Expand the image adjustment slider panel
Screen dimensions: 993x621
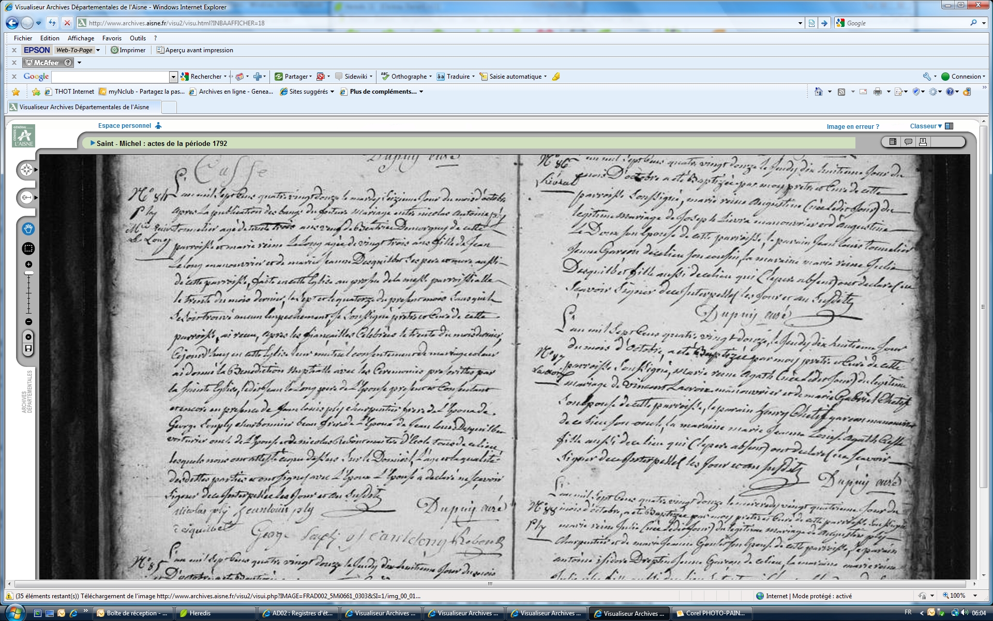pos(26,197)
